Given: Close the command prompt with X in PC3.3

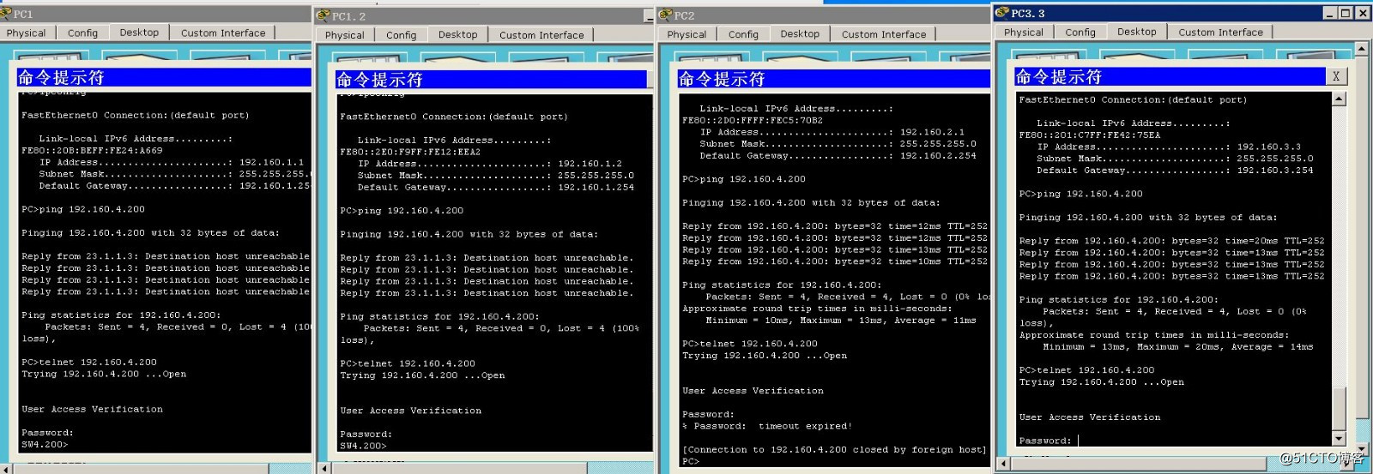Looking at the screenshot, I should click(x=1336, y=76).
